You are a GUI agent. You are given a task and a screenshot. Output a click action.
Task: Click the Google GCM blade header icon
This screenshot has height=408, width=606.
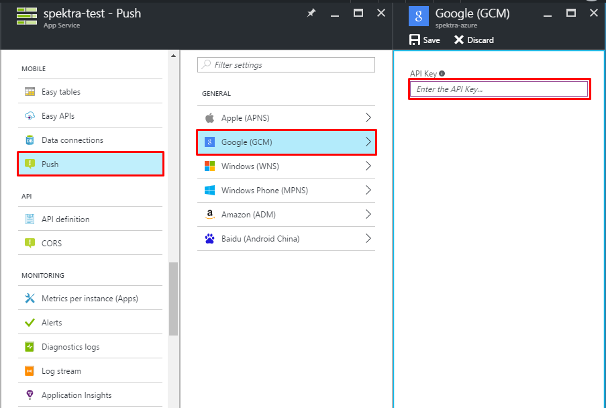419,16
